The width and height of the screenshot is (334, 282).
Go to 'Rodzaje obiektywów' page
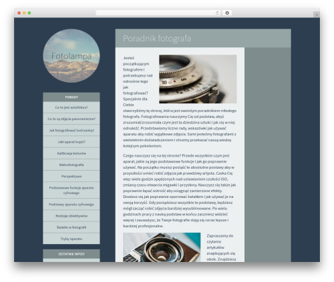click(71, 216)
